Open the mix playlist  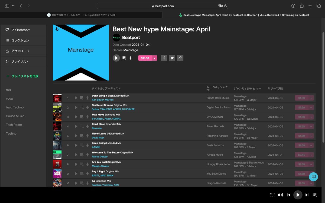pos(8,90)
